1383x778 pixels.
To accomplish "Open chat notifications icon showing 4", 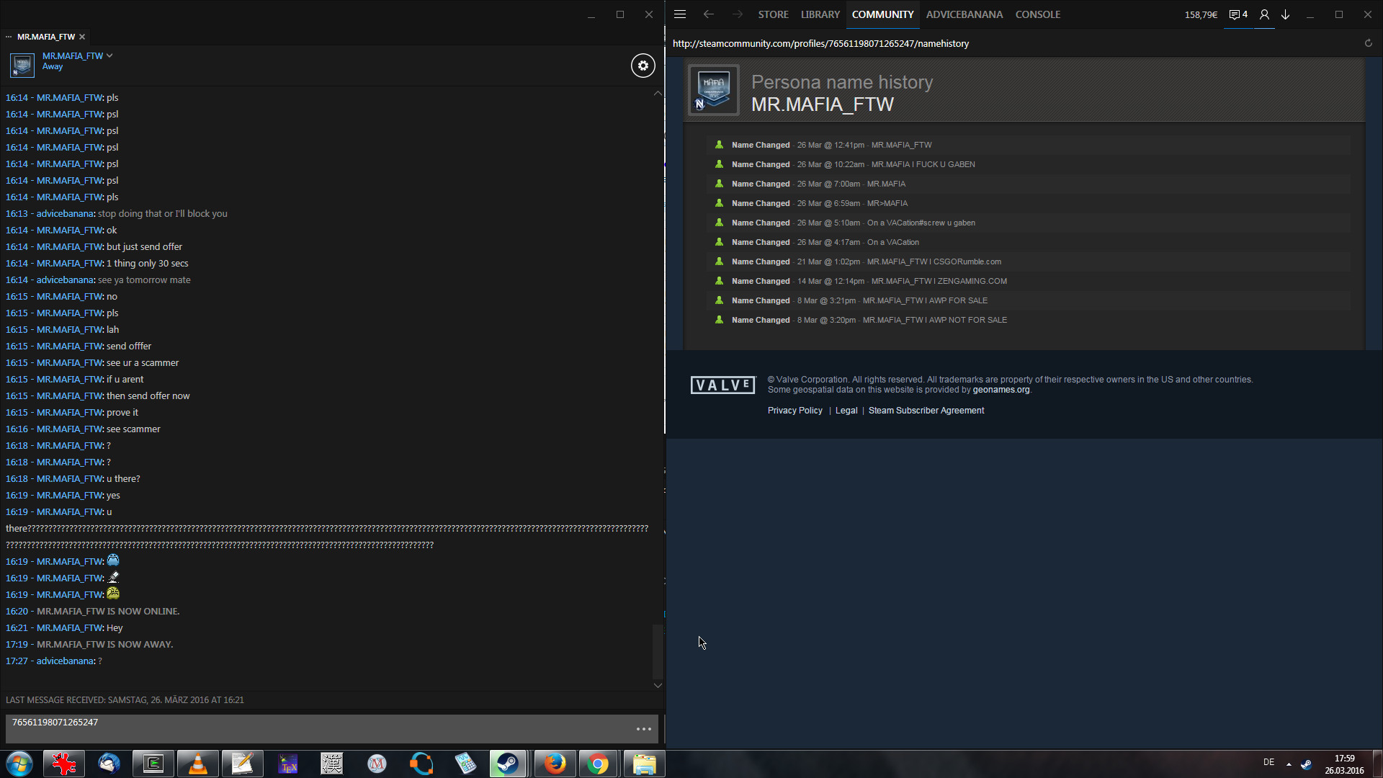I will tap(1237, 14).
